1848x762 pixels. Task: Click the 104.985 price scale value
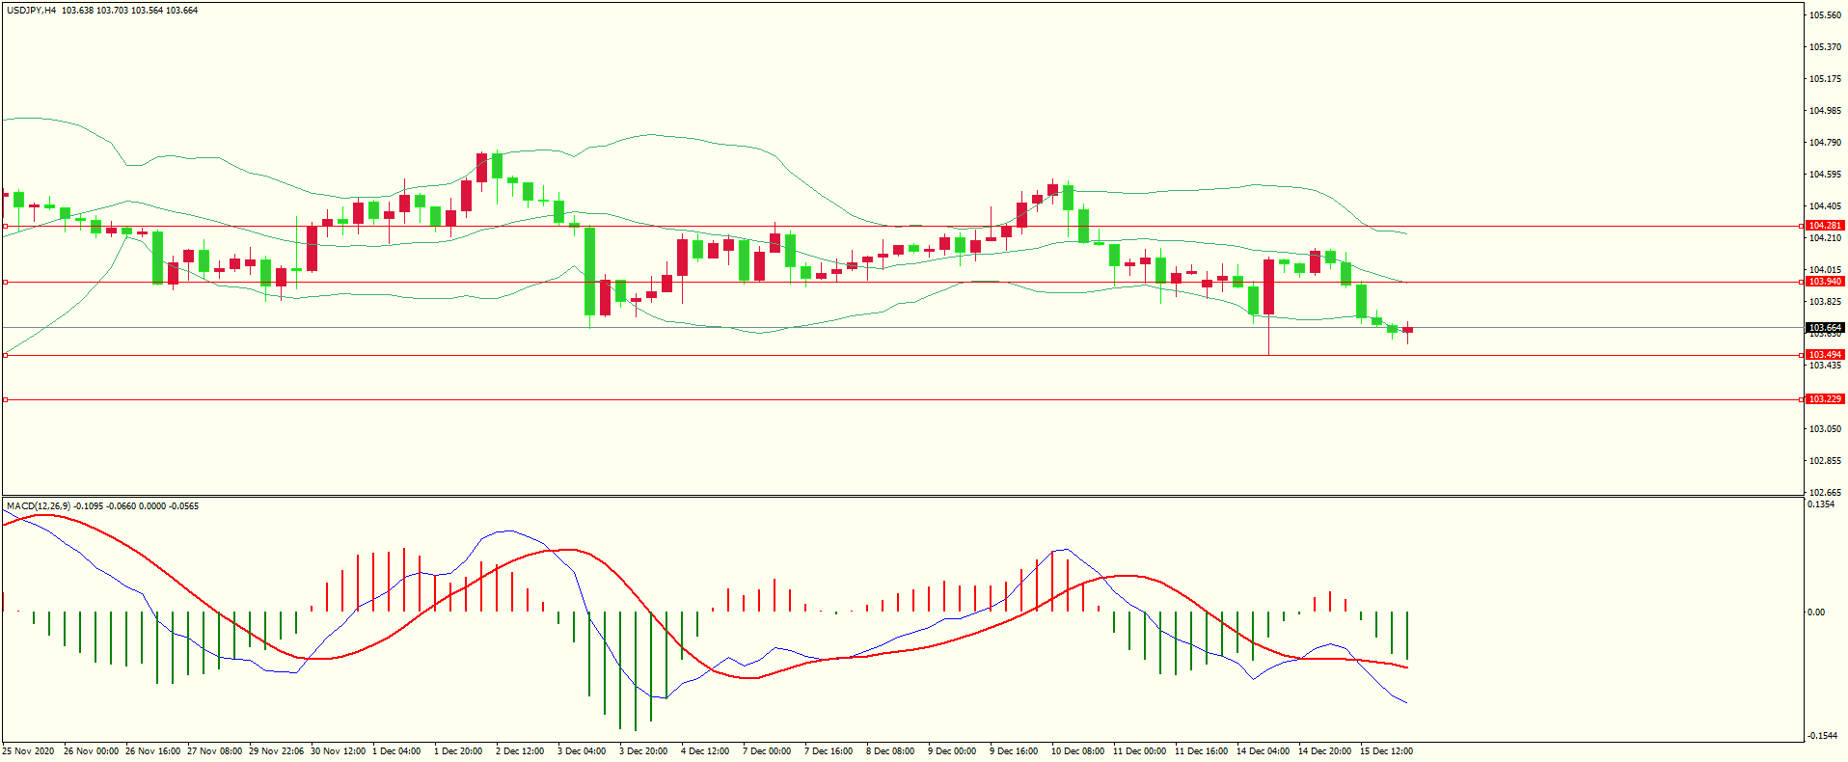[x=1825, y=111]
